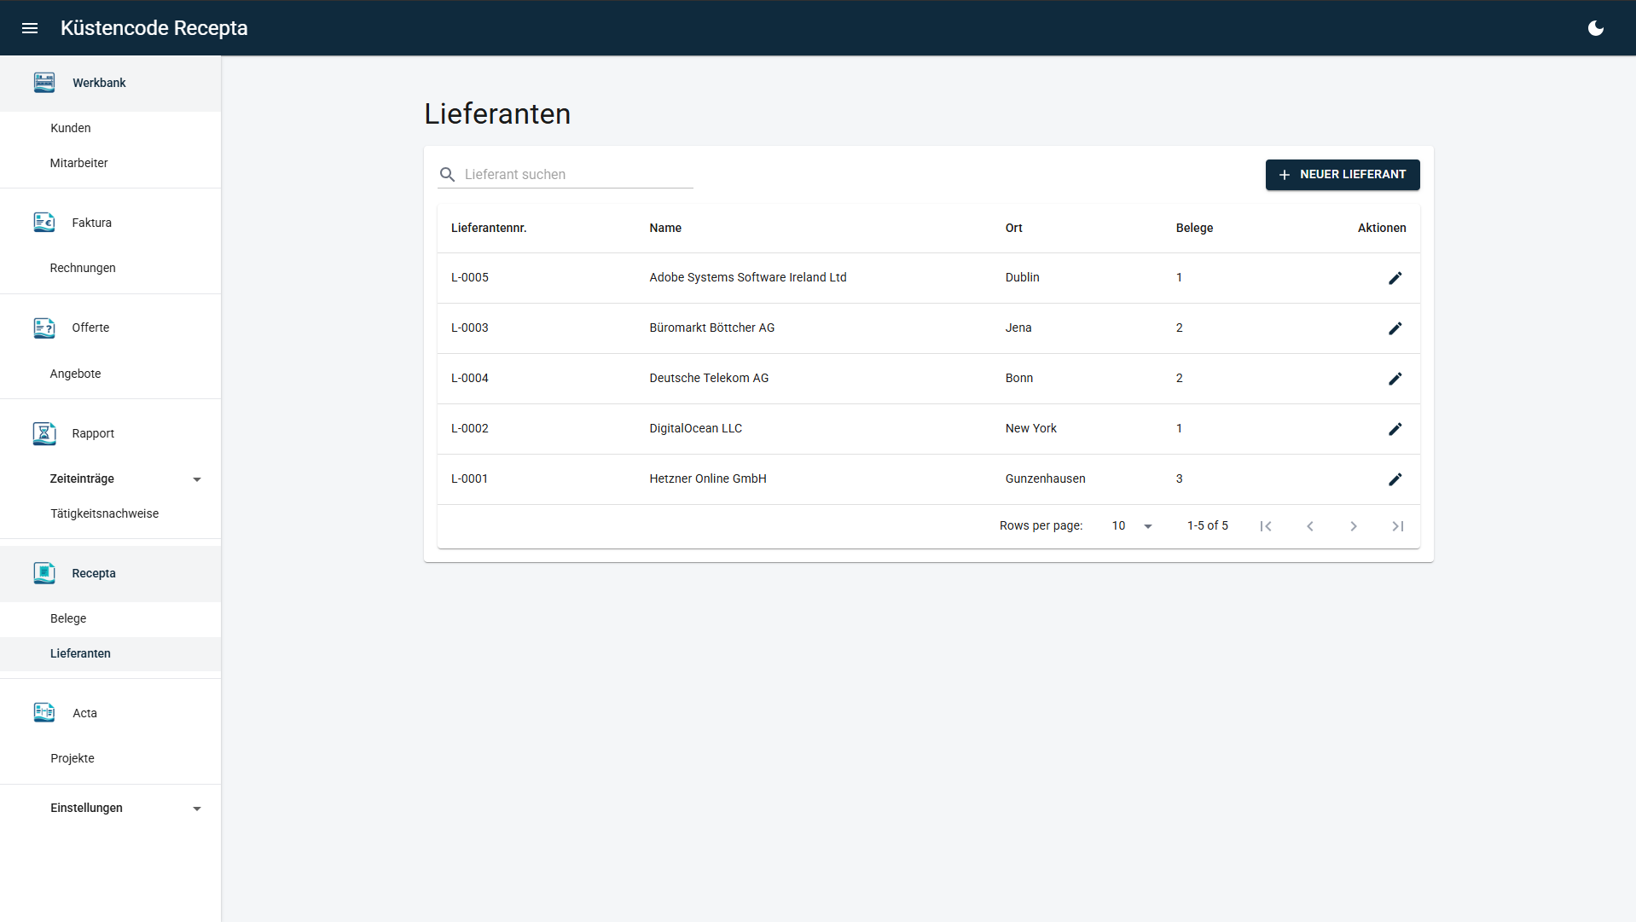Jump to the last page of results
The height and width of the screenshot is (922, 1636).
1397,526
